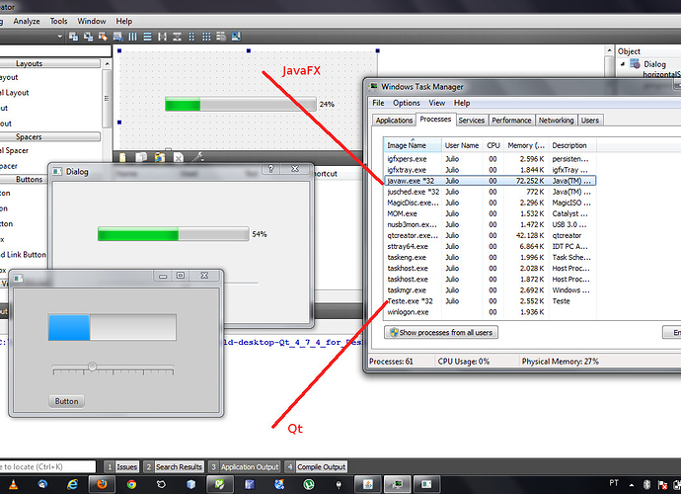Click Lay Out Horizontally in Splitter icon
This screenshot has width=681, height=494.
point(162,37)
